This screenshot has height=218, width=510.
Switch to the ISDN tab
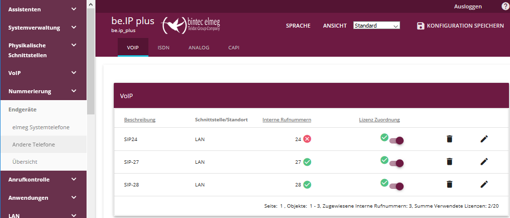[x=164, y=48]
